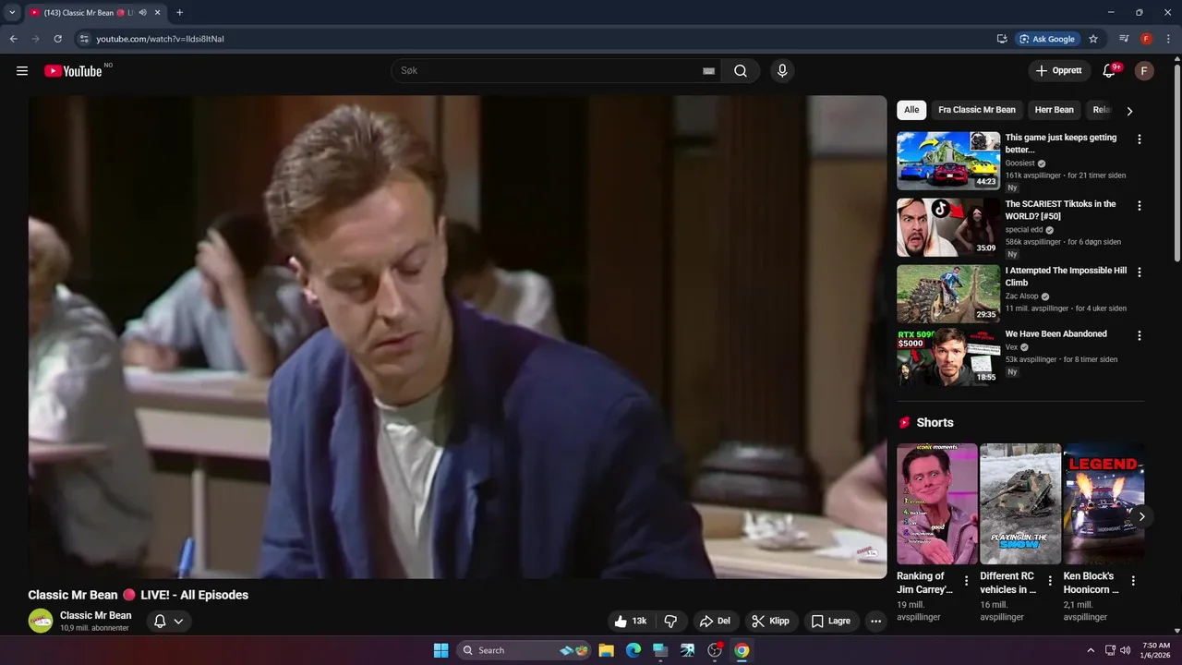Click the 'Klipp' clip button

[772, 622]
